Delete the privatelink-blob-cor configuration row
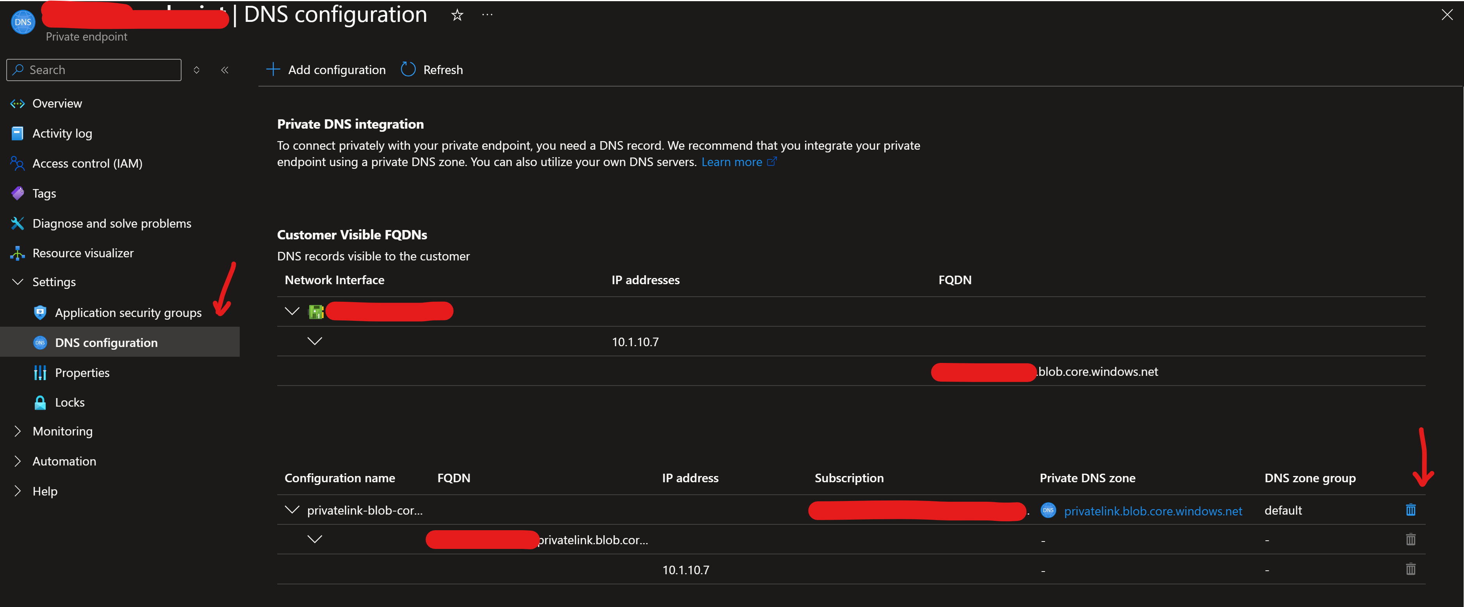Screen dimensions: 1464x607 (1411, 510)
